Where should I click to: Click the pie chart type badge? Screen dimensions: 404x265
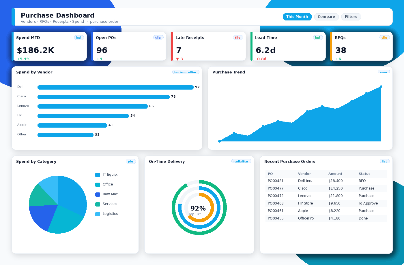pos(130,161)
